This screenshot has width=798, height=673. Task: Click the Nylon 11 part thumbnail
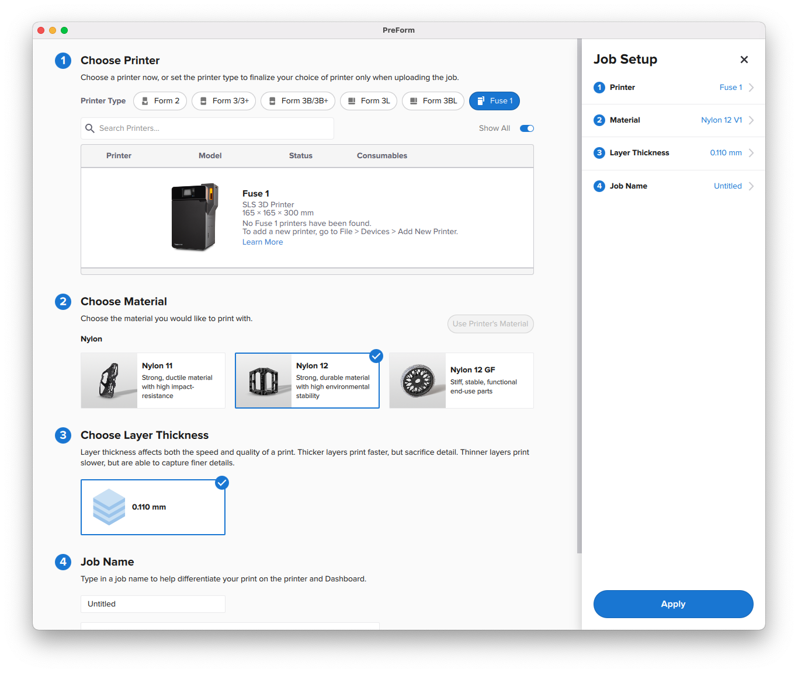coord(109,381)
